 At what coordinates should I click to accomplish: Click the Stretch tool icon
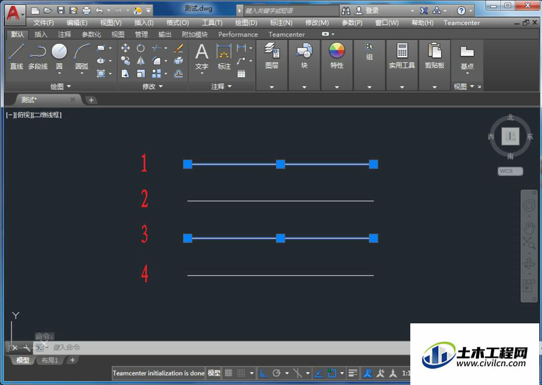tap(126, 74)
